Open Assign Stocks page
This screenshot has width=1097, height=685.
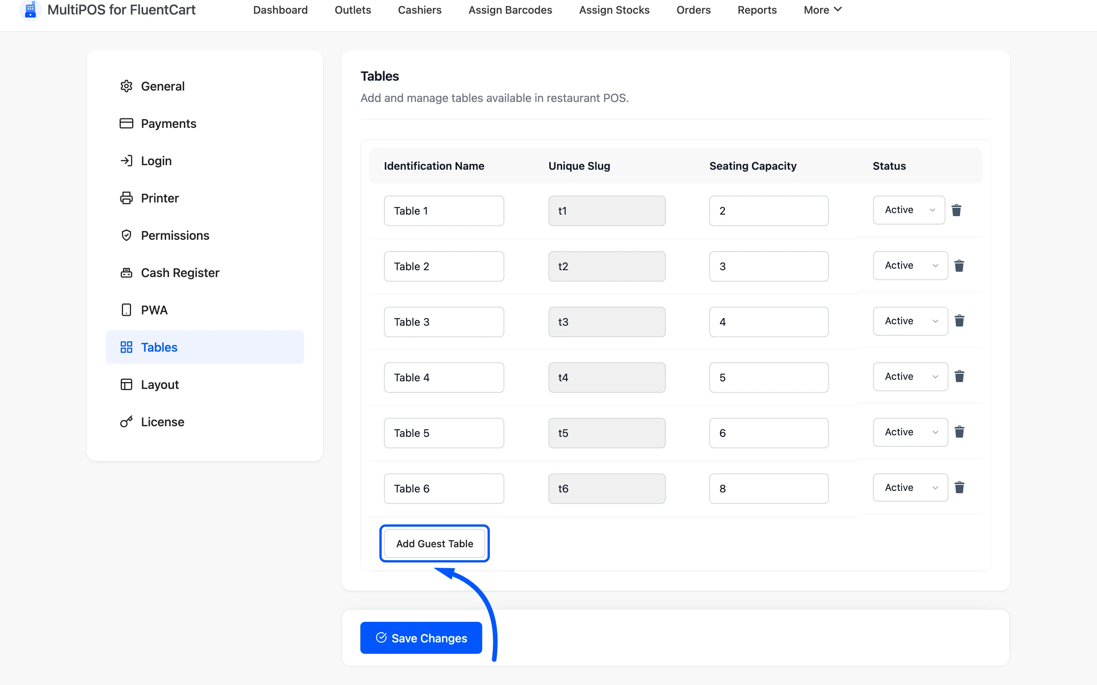pos(614,10)
